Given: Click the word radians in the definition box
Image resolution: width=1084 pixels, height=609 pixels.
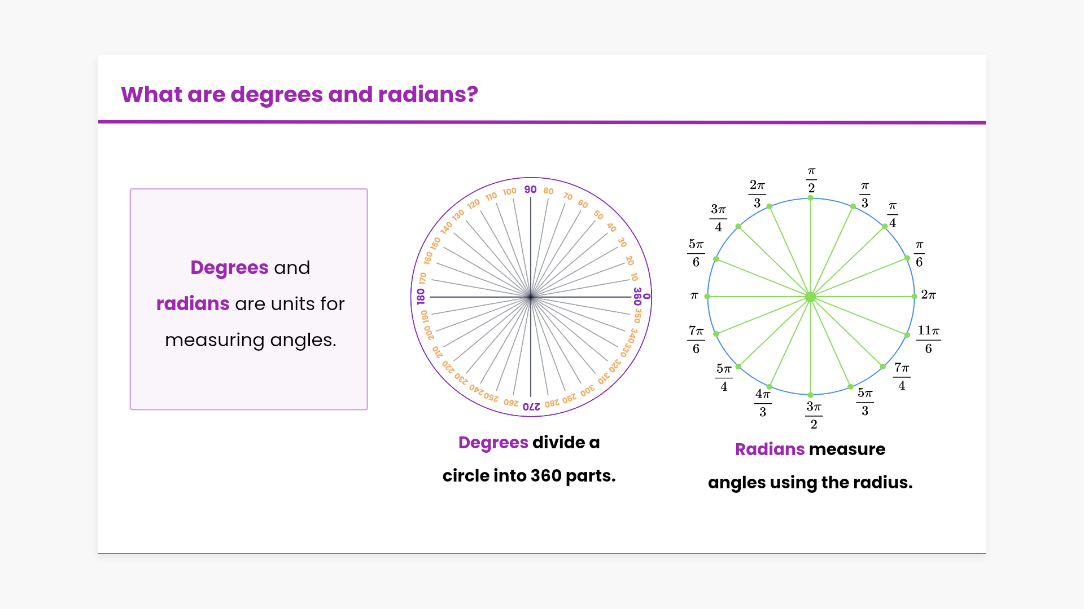Looking at the screenshot, I should click(x=193, y=304).
